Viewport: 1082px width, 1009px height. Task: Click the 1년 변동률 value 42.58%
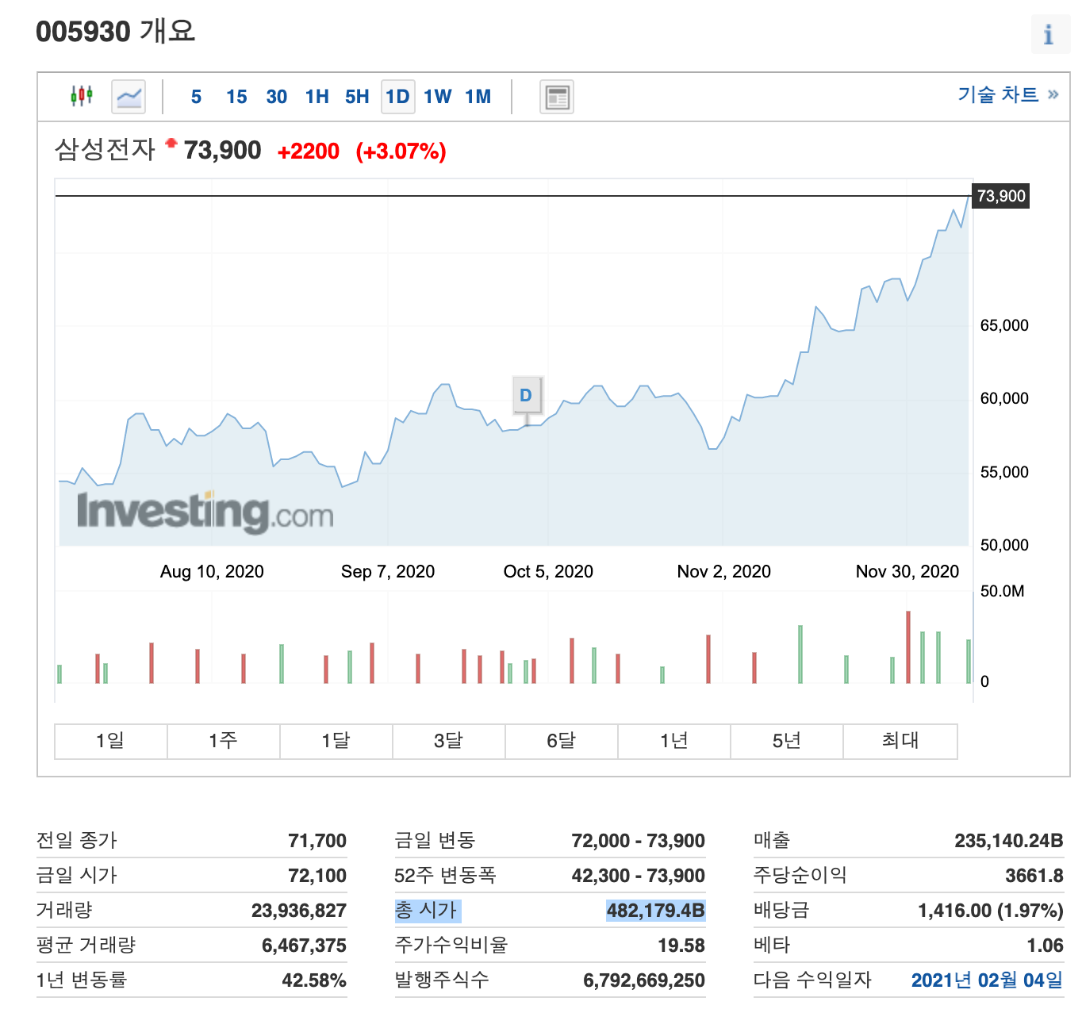(x=314, y=980)
